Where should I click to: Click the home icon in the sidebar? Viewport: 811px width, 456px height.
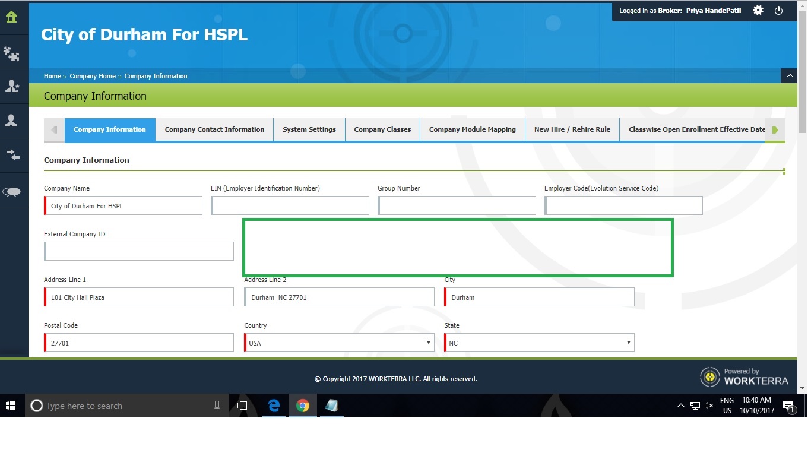11,17
